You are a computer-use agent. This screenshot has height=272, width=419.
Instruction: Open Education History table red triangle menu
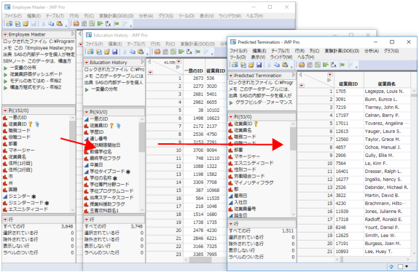pos(87,63)
